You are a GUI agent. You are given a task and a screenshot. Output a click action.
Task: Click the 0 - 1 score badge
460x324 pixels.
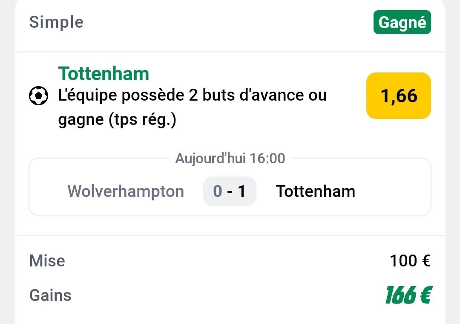[x=230, y=191]
